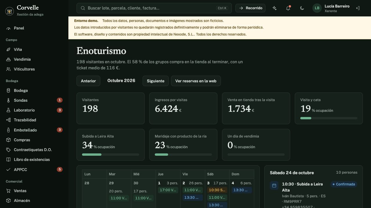Viewport: 371px width, 208px height.
Task: Start the Recorrido tour
Action: click(x=251, y=8)
